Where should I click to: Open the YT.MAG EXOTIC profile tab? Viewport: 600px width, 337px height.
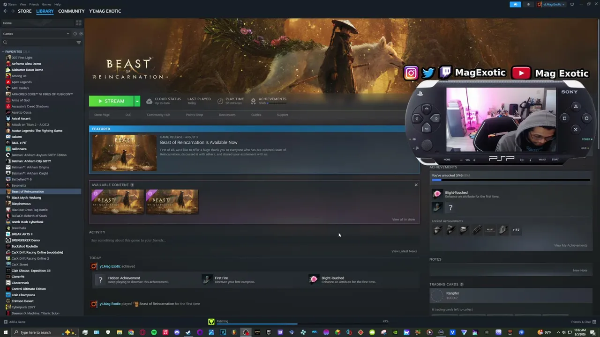point(105,11)
